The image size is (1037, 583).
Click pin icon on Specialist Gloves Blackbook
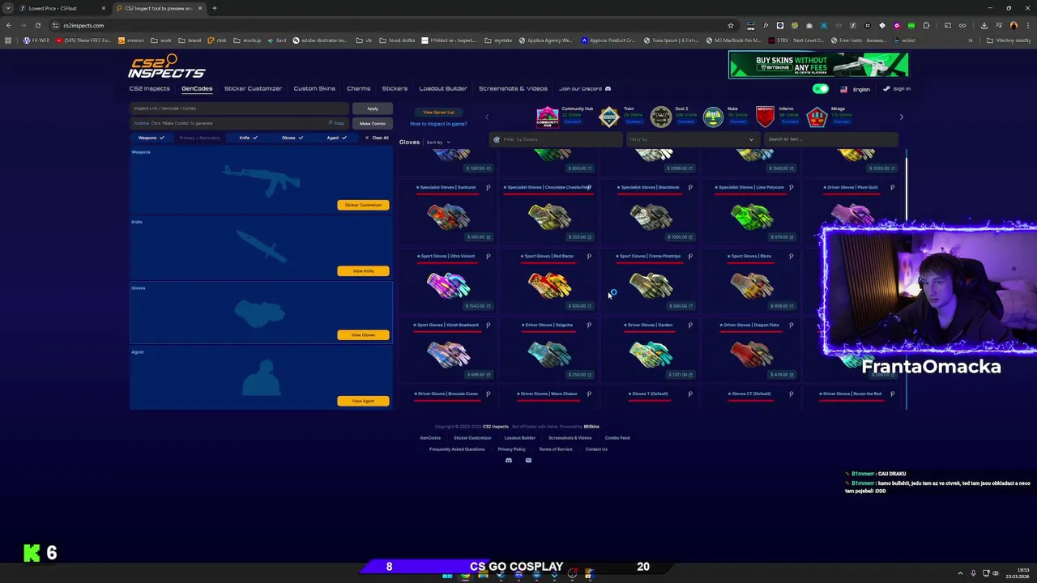pos(690,187)
